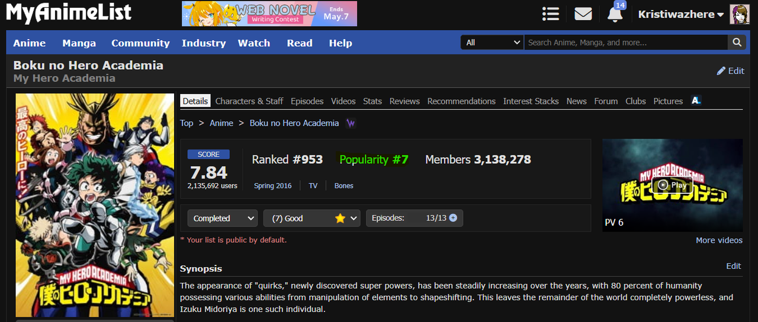The height and width of the screenshot is (322, 758).
Task: Open the All search category dropdown
Action: 492,43
